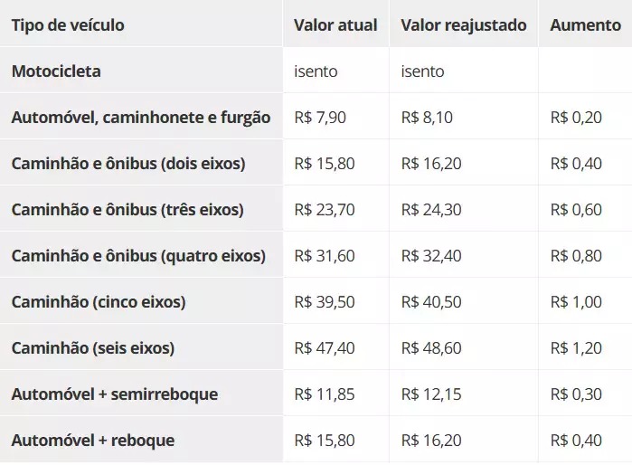Click 'Caminhão e ônibus (dois eixos)' label

(x=128, y=163)
